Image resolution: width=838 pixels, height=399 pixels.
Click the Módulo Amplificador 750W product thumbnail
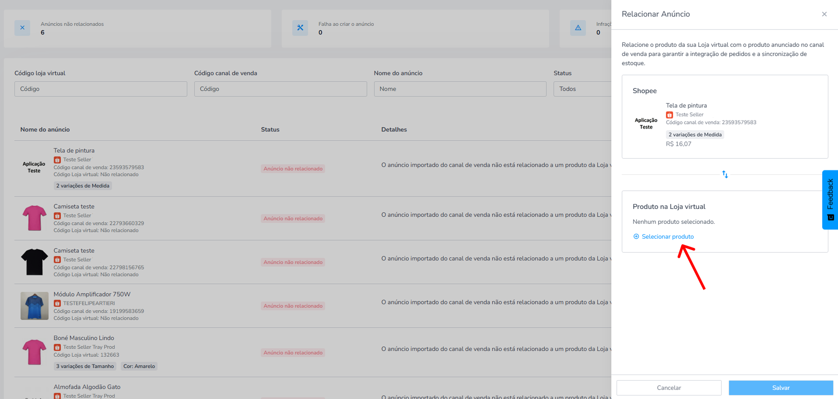pos(35,306)
